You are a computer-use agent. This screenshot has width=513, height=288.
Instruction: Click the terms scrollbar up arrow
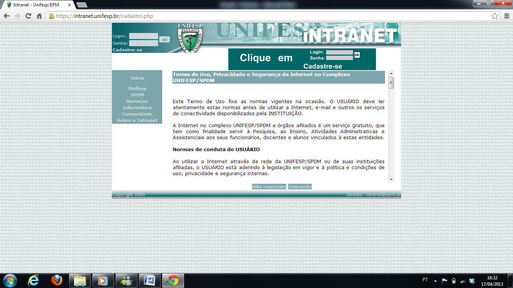(391, 73)
